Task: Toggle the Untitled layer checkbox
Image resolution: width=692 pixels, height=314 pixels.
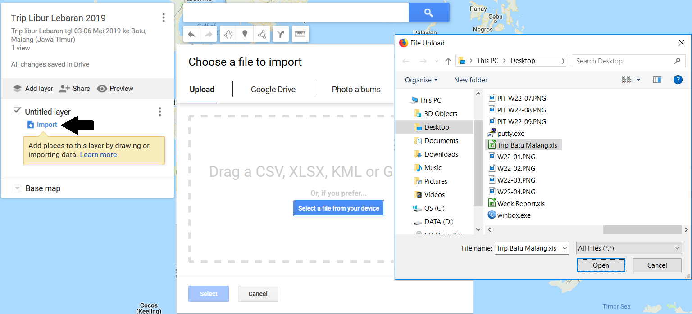Action: pyautogui.click(x=18, y=111)
